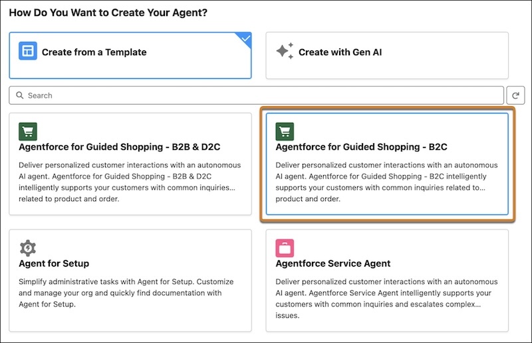532x343 pixels.
Task: Click the pink Service Agent briefcase icon
Action: coord(285,248)
